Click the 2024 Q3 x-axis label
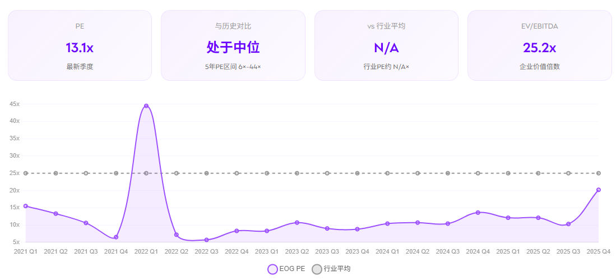The image size is (616, 280). [447, 251]
